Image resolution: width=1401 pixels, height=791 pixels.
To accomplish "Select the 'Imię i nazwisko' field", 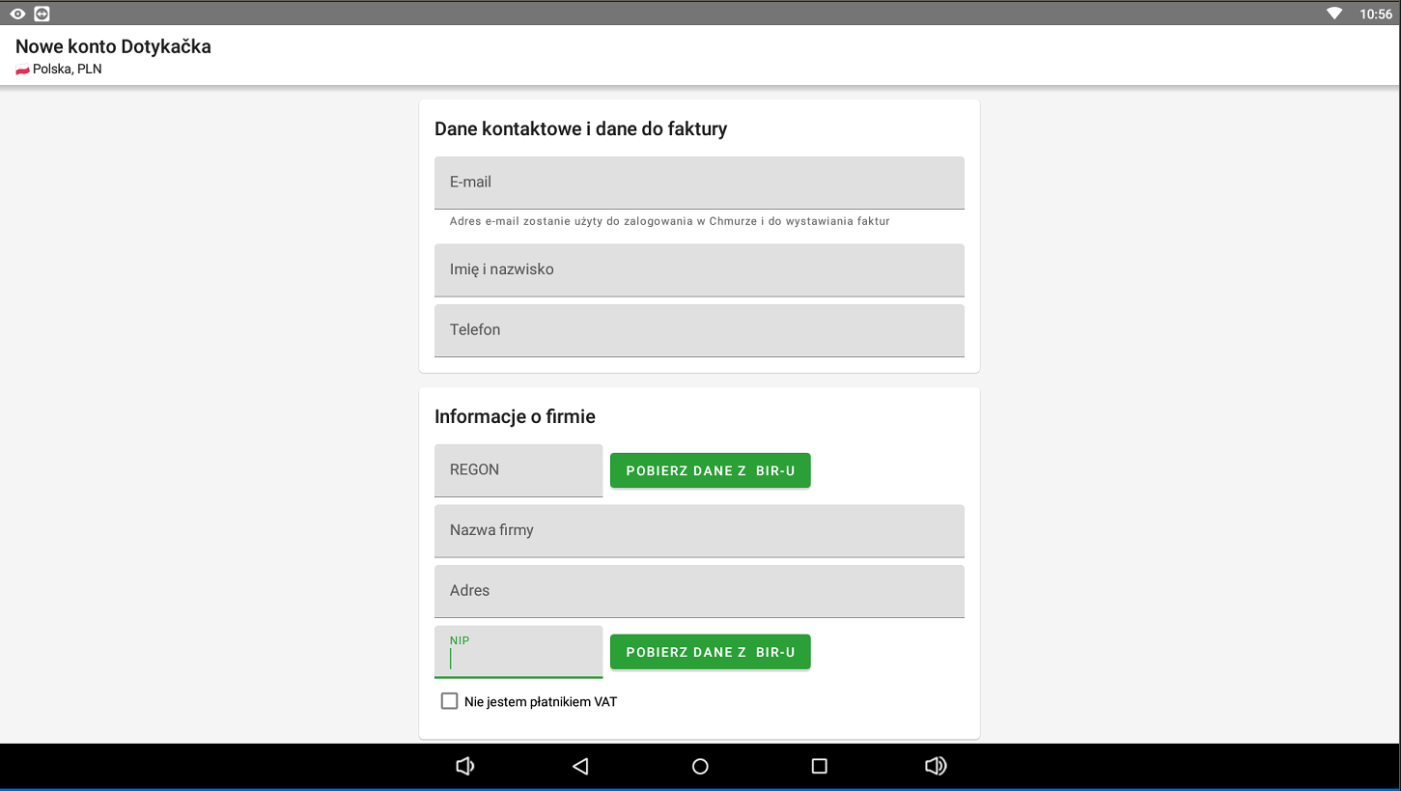I will coord(699,269).
